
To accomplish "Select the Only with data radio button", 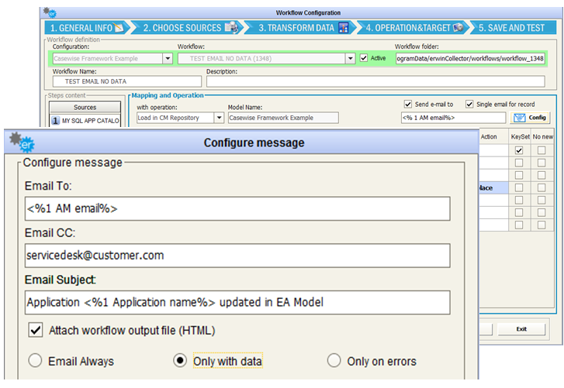I will click(x=180, y=360).
